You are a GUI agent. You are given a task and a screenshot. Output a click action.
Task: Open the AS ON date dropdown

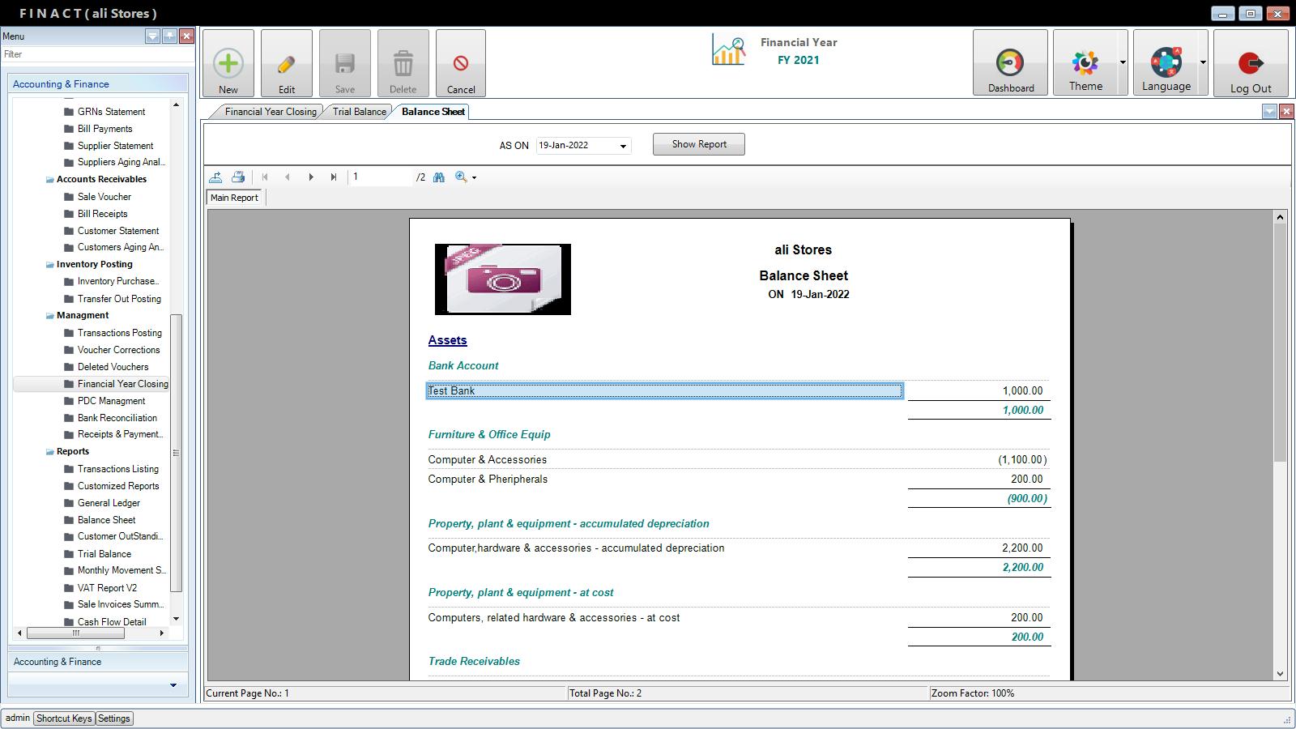[623, 146]
